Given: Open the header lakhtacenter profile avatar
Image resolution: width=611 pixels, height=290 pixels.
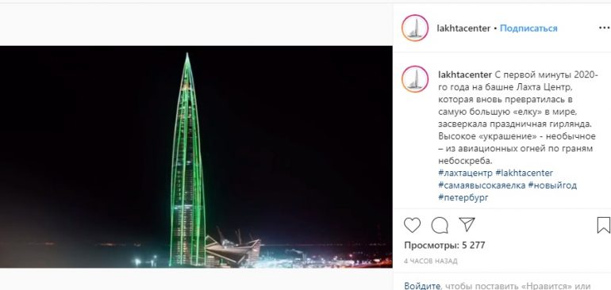Looking at the screenshot, I should click(415, 28).
